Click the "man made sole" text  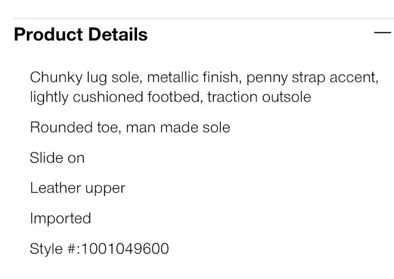(178, 127)
